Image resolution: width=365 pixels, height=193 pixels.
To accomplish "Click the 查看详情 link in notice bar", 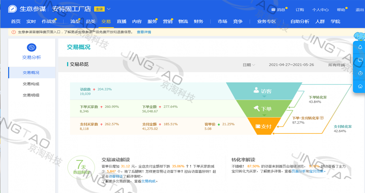I will pos(144,32).
